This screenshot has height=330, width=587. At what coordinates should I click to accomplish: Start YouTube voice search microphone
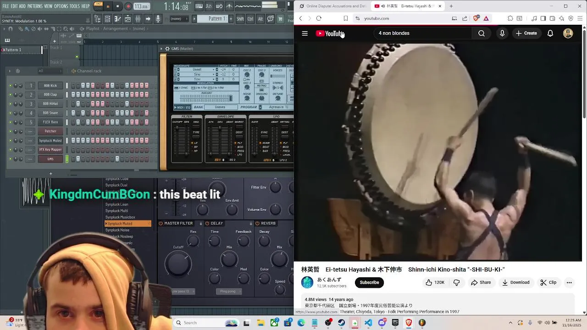pyautogui.click(x=502, y=33)
